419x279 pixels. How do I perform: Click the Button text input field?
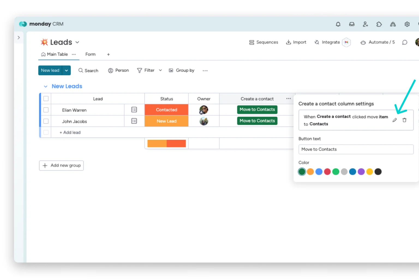[x=356, y=149]
